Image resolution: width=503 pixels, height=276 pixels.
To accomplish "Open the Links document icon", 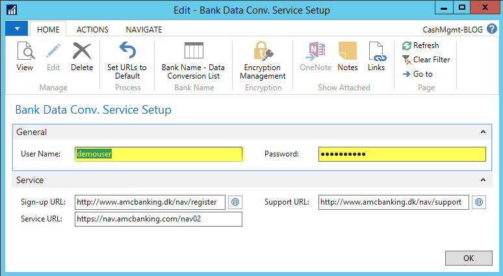I will (x=376, y=51).
